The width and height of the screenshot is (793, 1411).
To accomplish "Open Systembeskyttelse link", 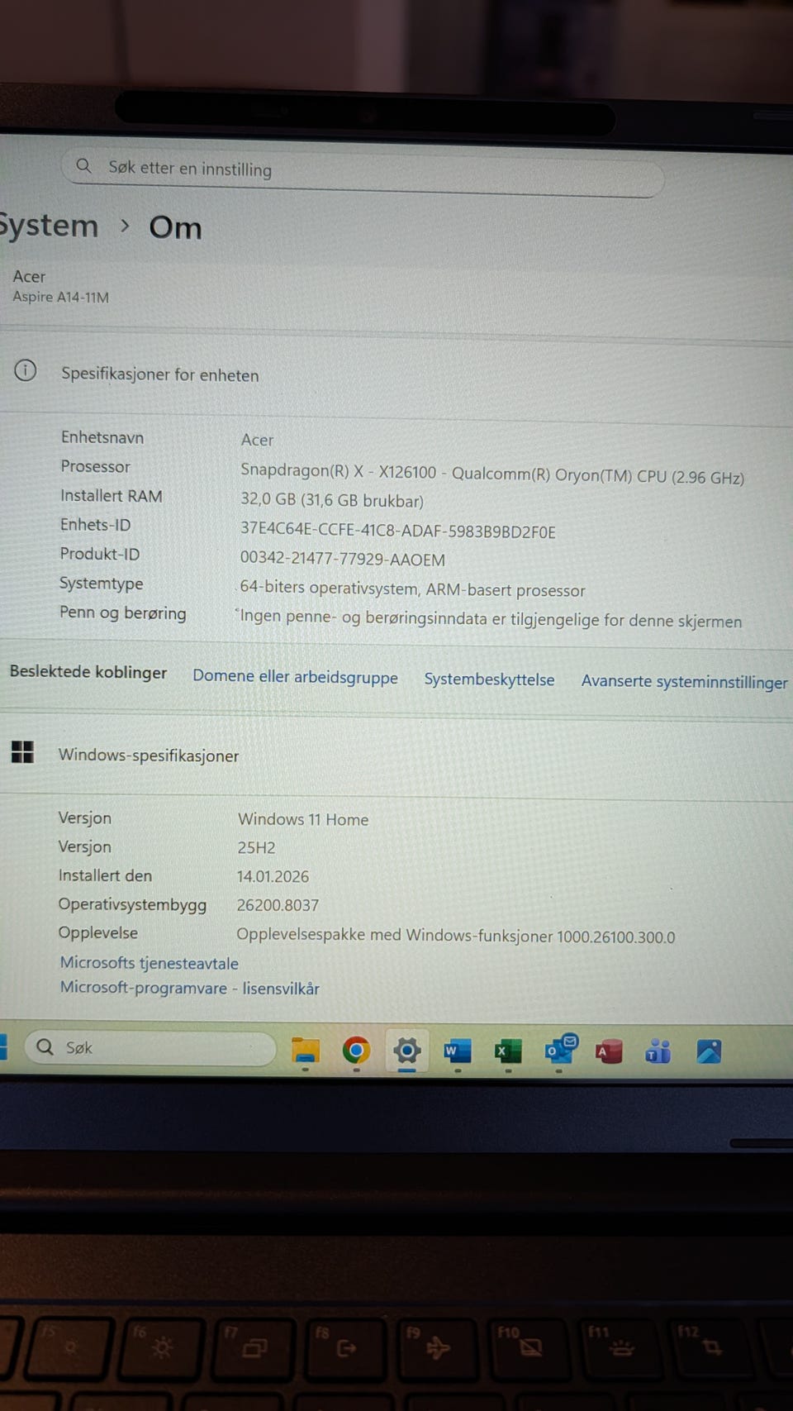I will coord(489,679).
